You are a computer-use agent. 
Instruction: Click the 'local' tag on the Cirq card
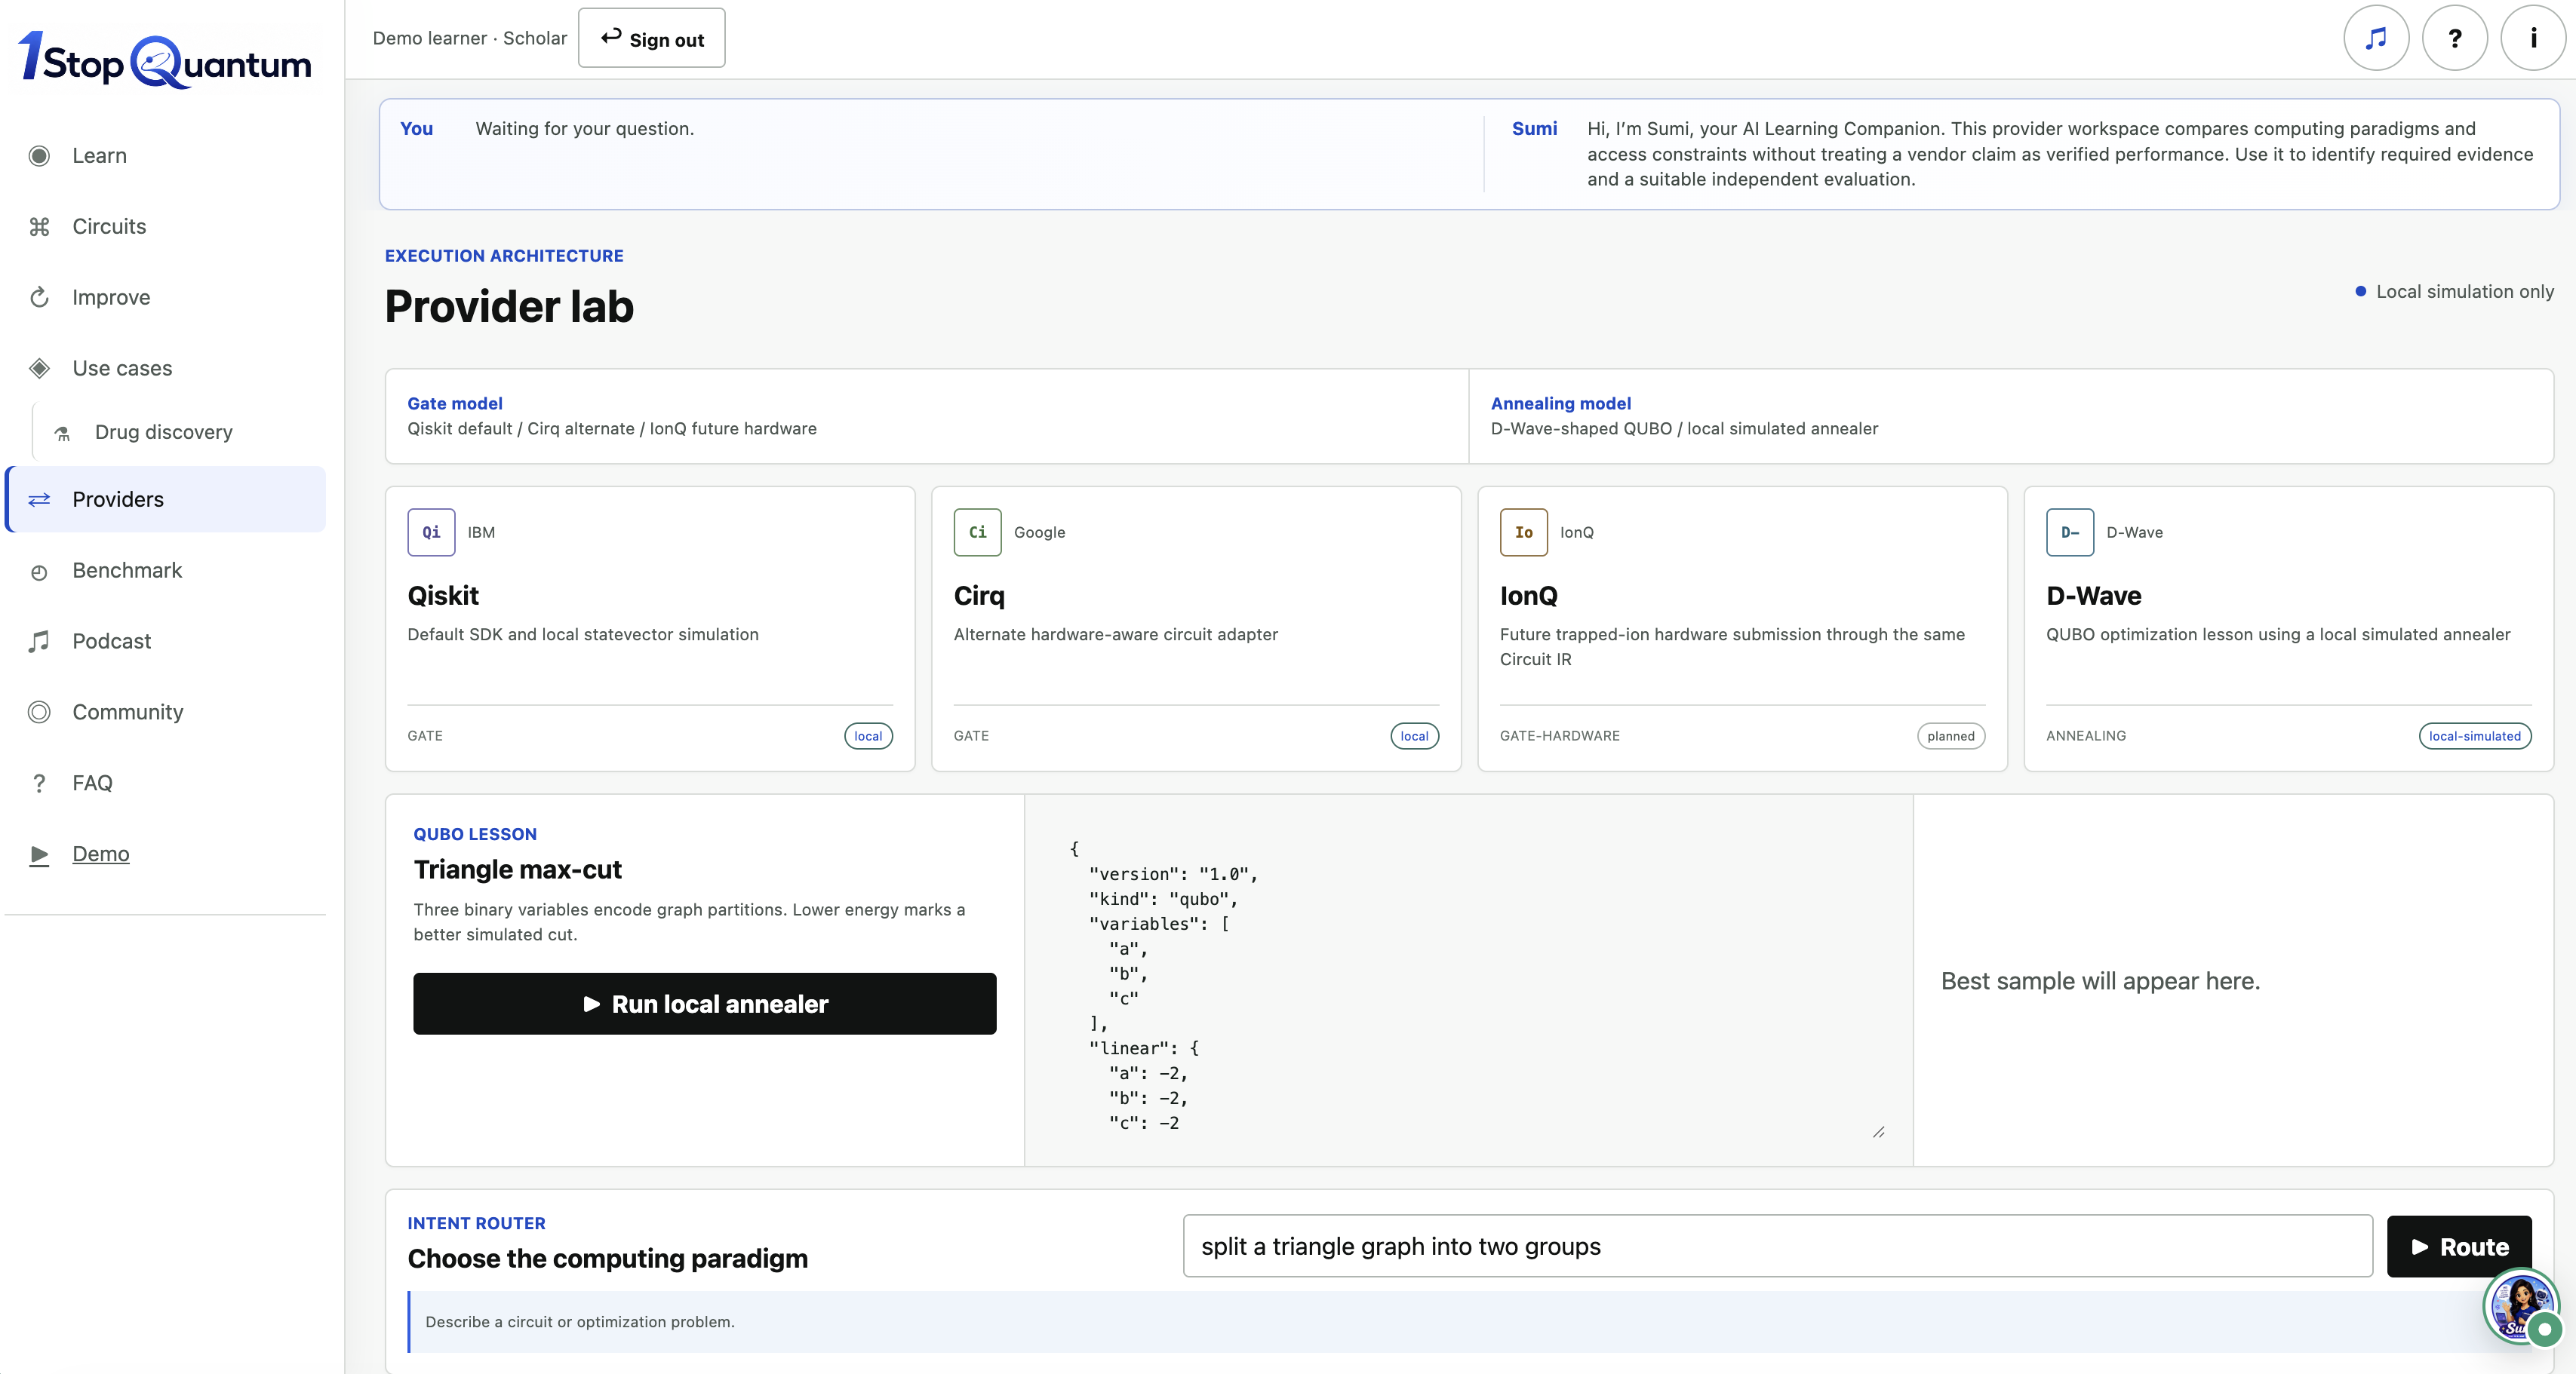coord(1414,737)
